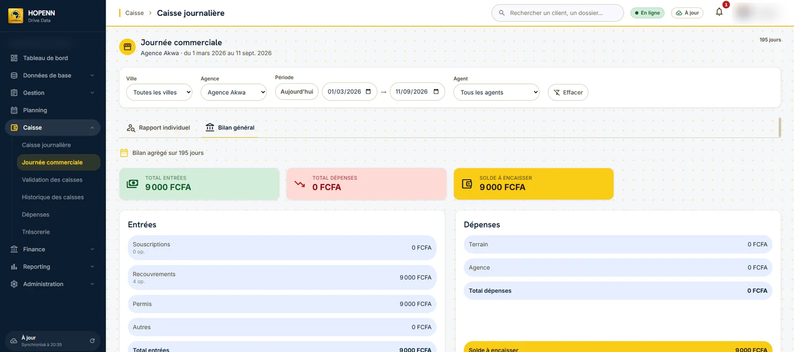
Task: Click the Données de base database icon
Action: 14,75
